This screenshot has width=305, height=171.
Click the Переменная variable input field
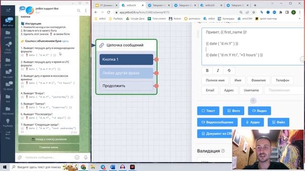[285, 90]
